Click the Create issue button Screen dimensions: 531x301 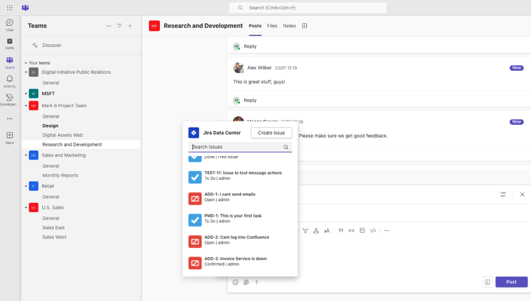272,132
